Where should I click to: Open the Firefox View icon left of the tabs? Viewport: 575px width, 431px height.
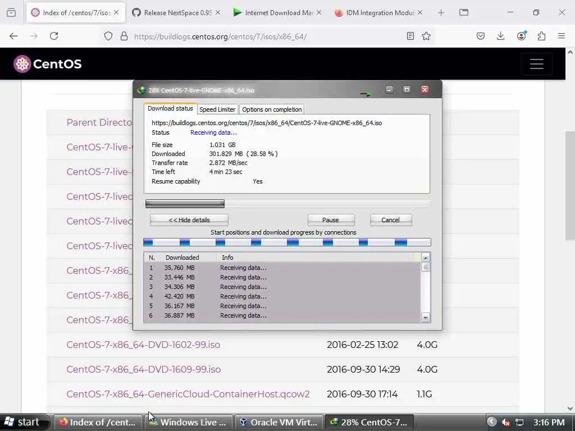pos(11,13)
